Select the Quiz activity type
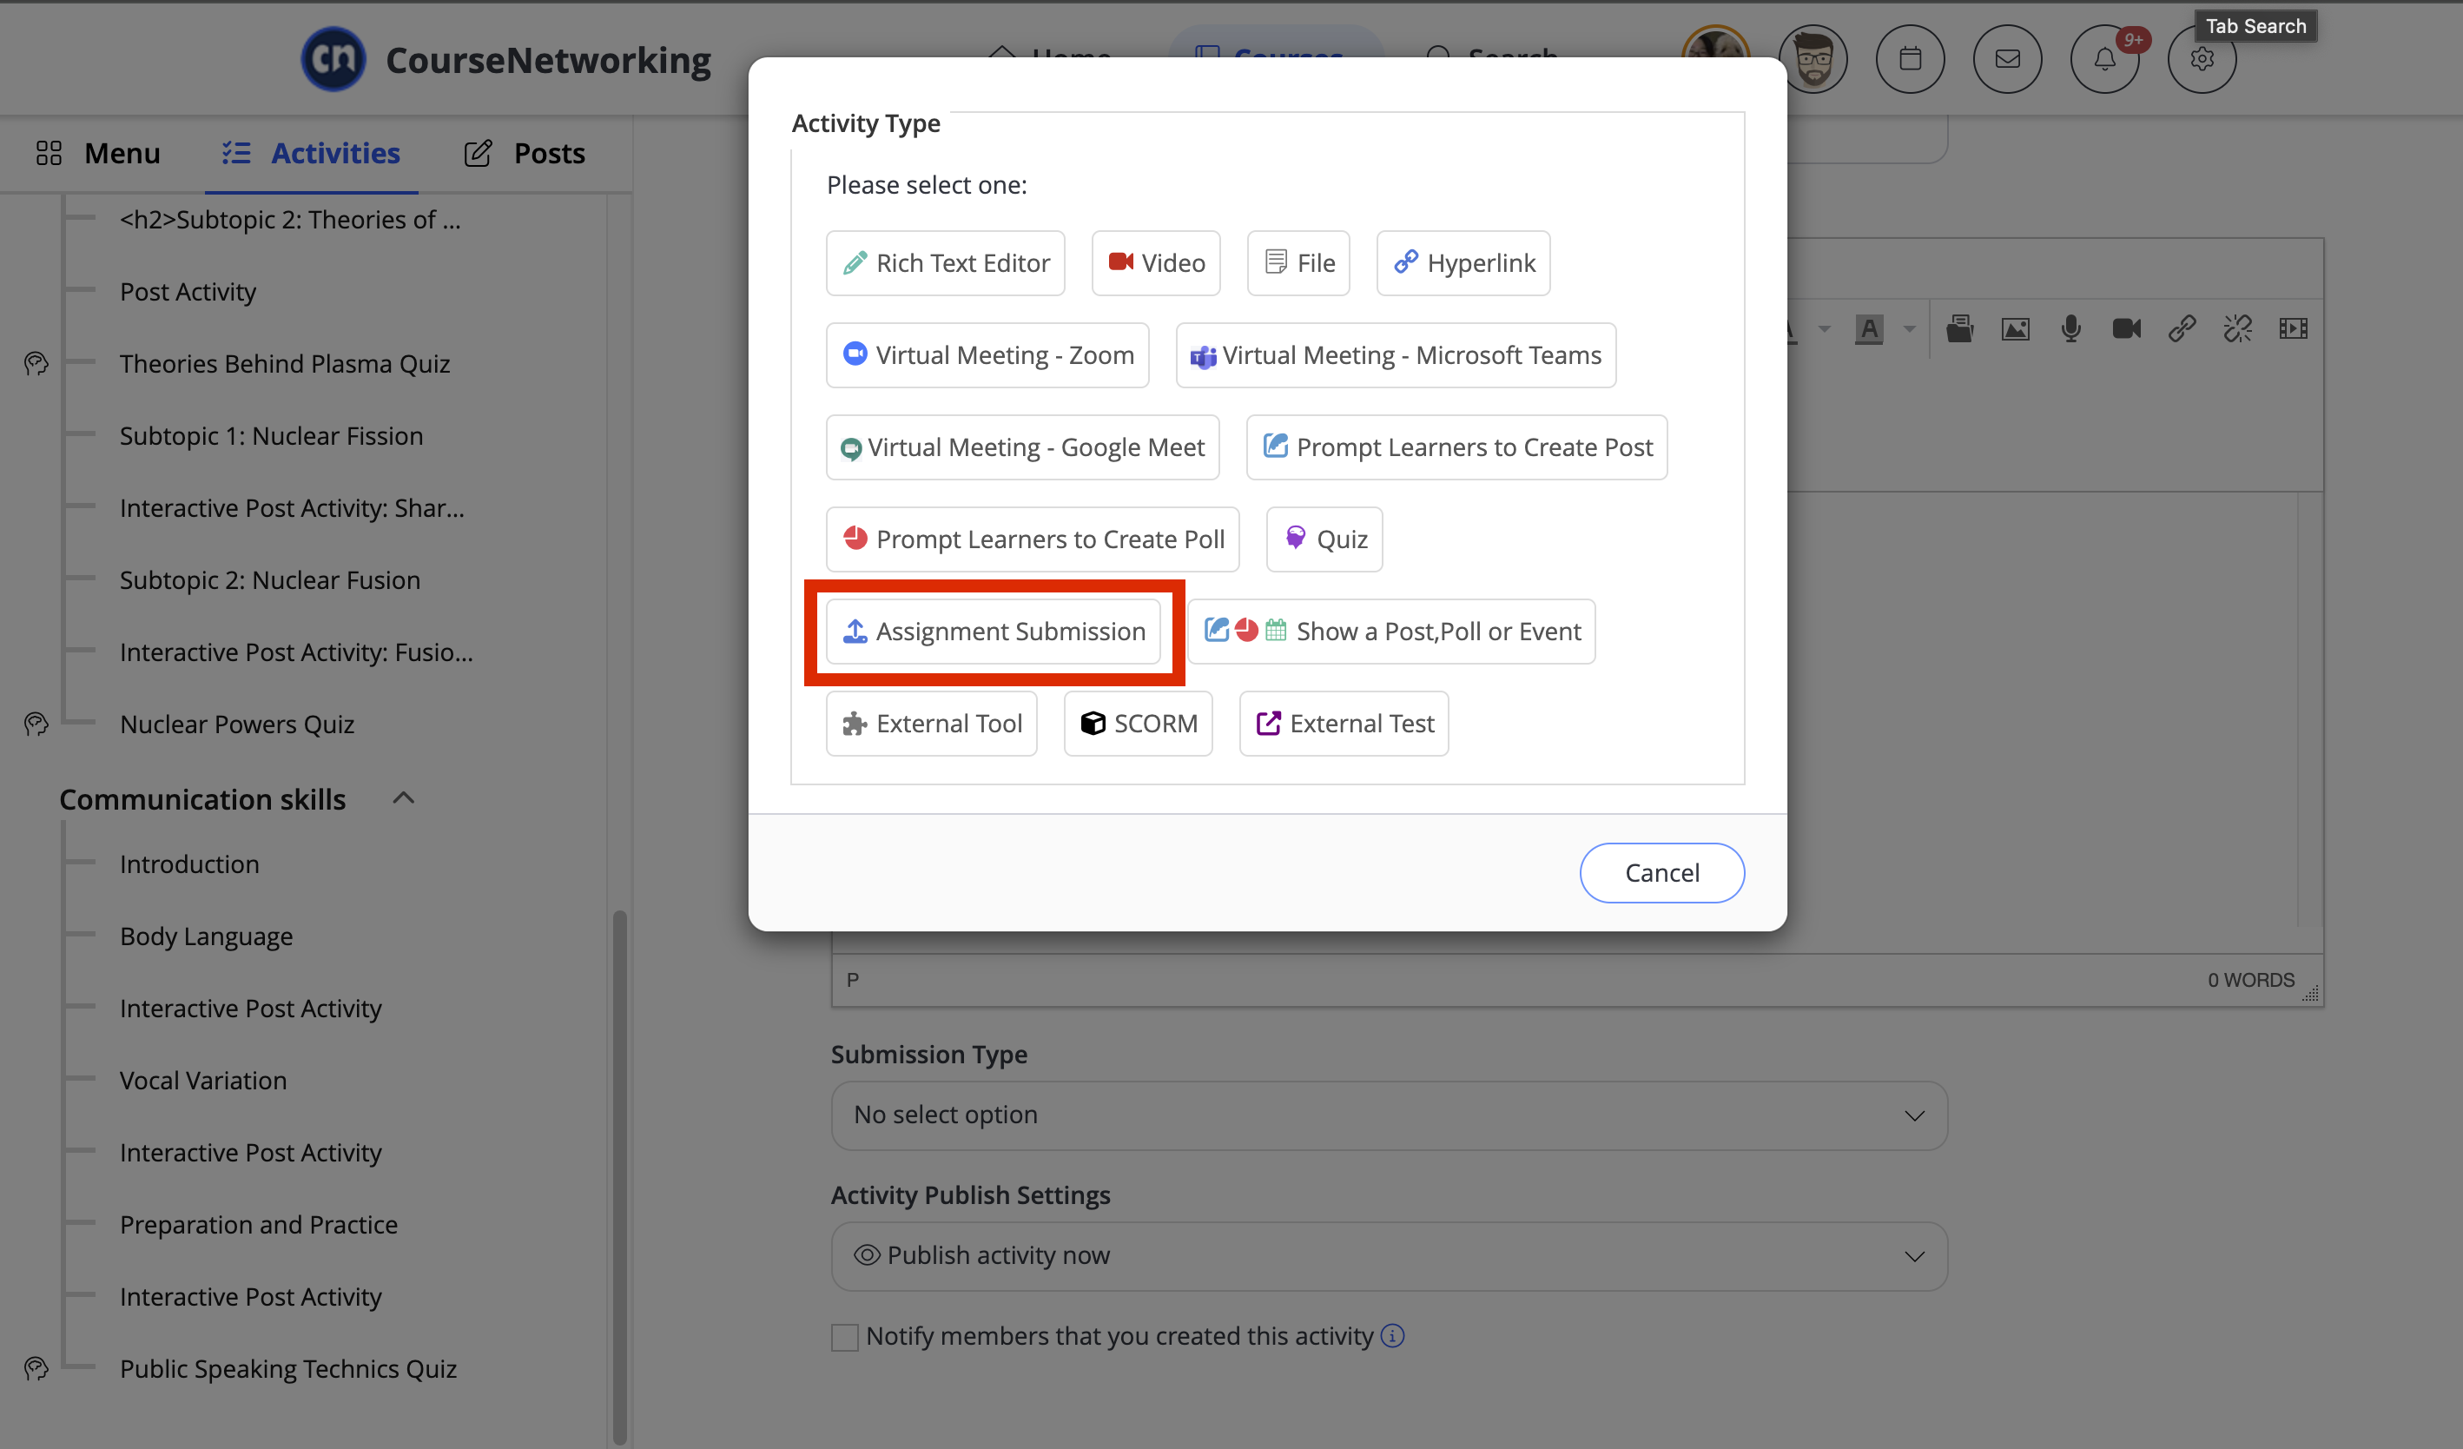This screenshot has height=1449, width=2463. (1324, 539)
